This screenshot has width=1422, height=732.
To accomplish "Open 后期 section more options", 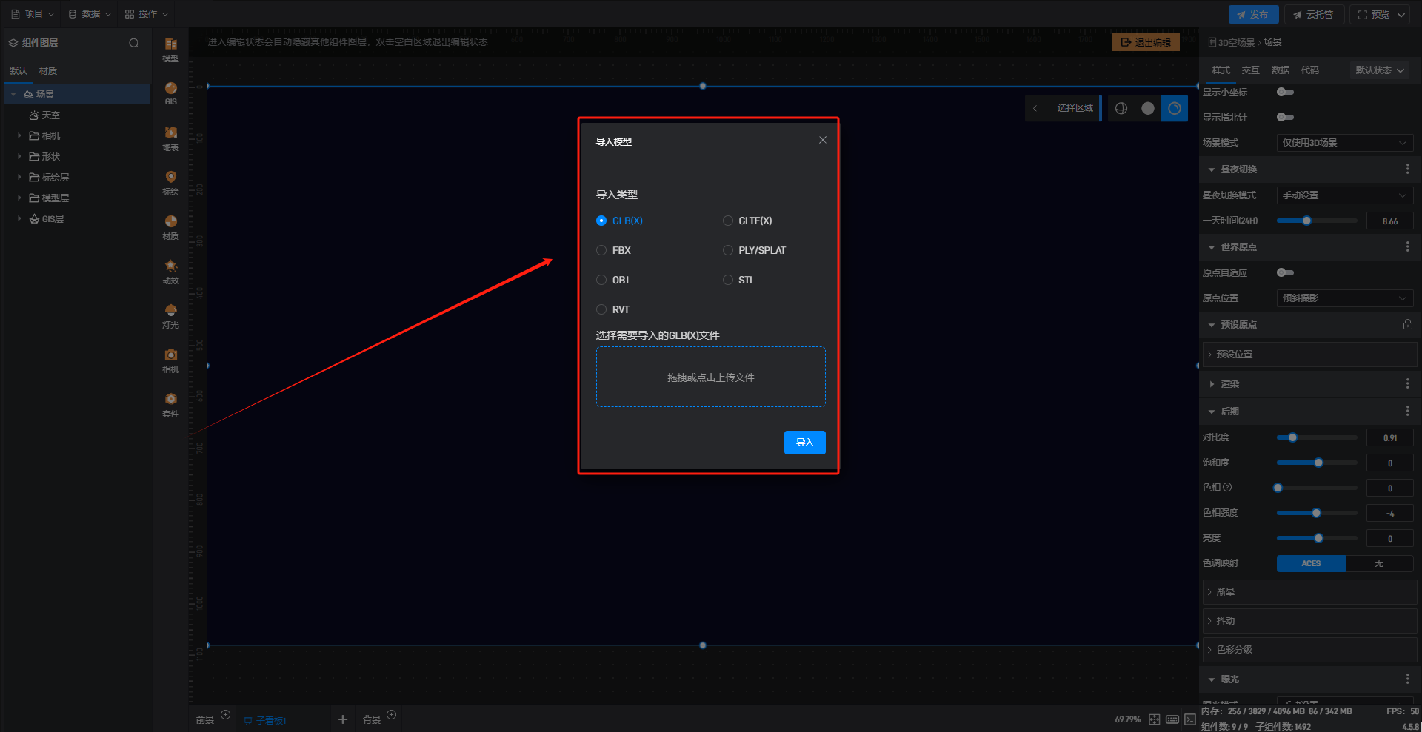I will pos(1407,411).
